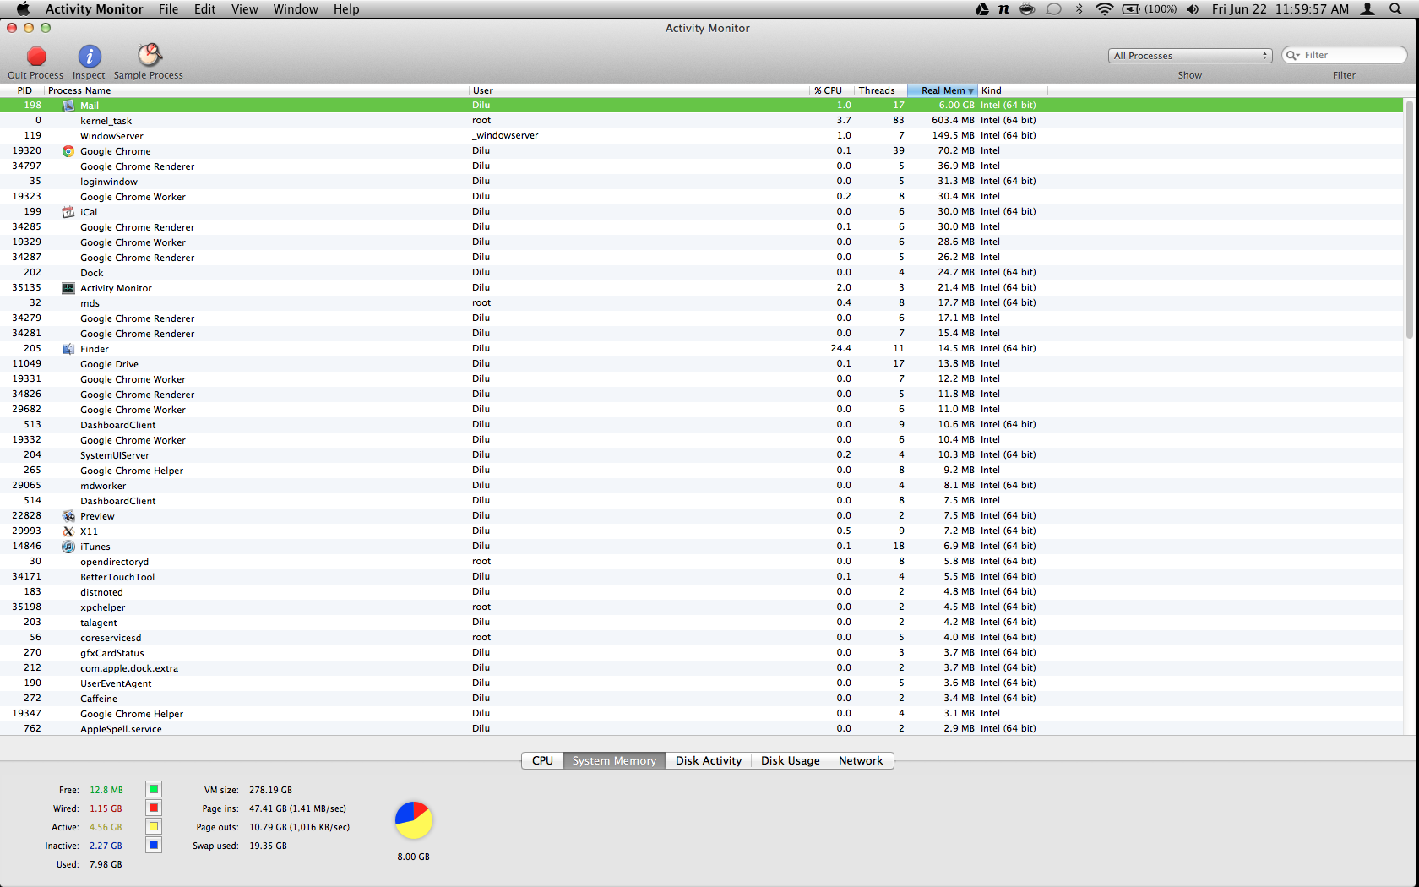Click the Wi-Fi status icon
This screenshot has width=1419, height=887.
(1105, 8)
